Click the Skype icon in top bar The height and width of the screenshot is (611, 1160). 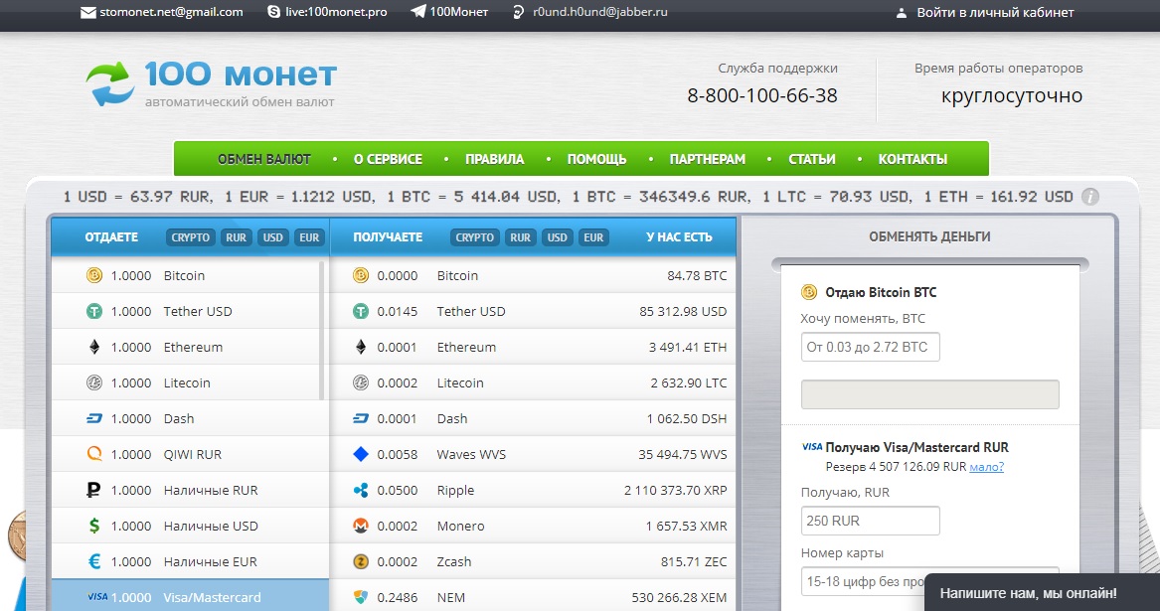pos(274,13)
